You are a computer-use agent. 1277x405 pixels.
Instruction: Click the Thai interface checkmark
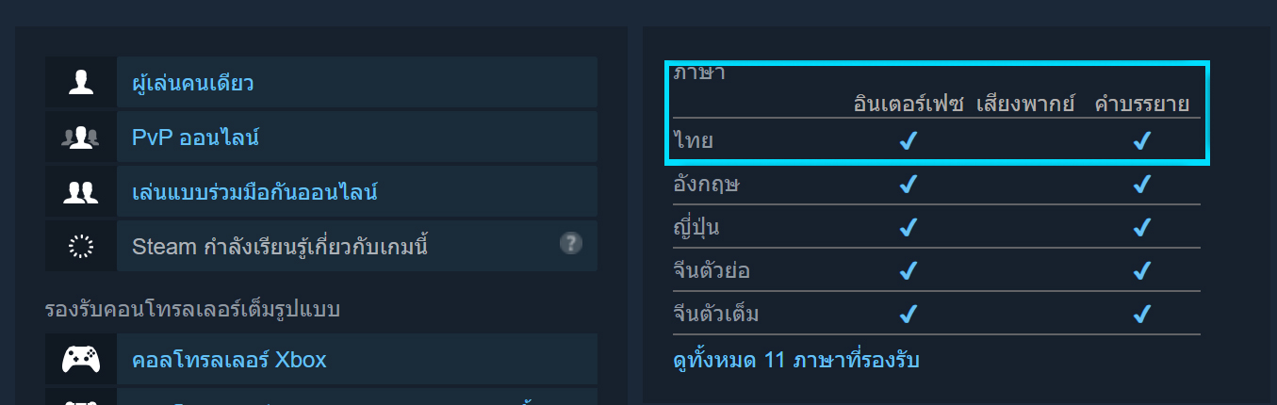[909, 141]
